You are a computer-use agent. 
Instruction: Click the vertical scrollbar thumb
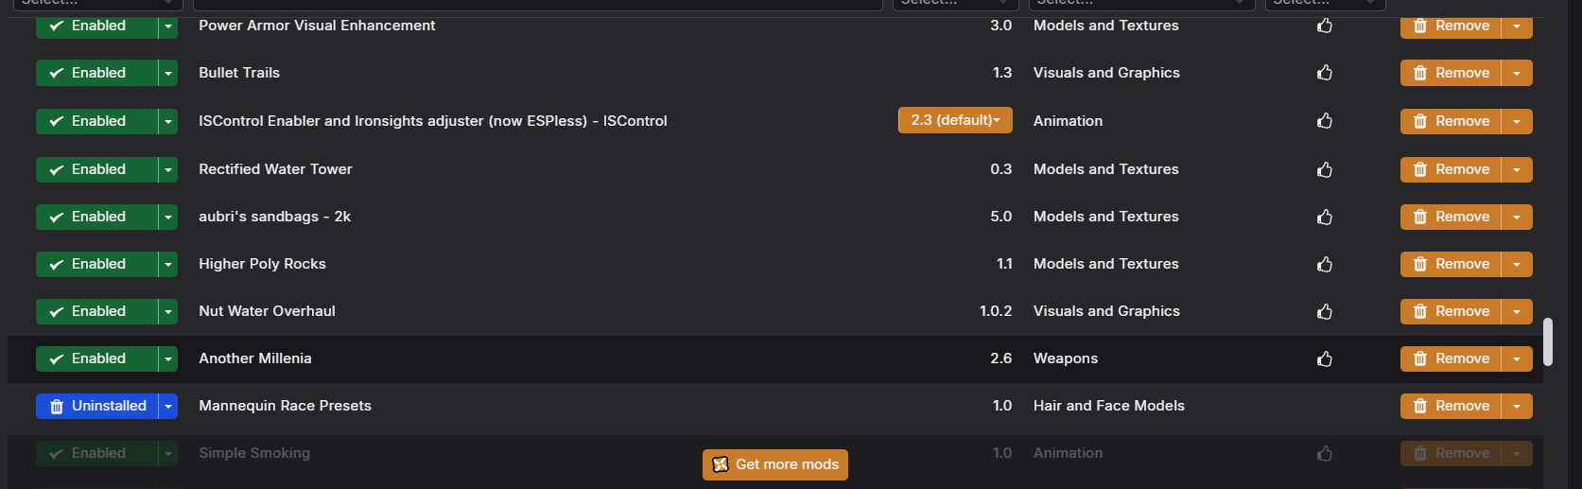(x=1548, y=341)
